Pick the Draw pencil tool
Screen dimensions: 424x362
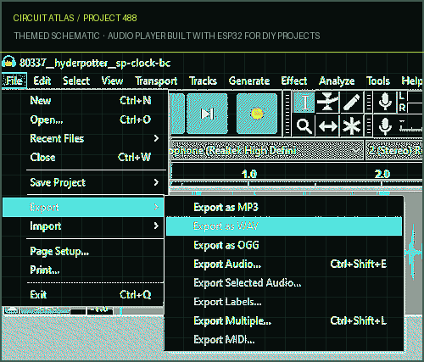click(x=351, y=103)
